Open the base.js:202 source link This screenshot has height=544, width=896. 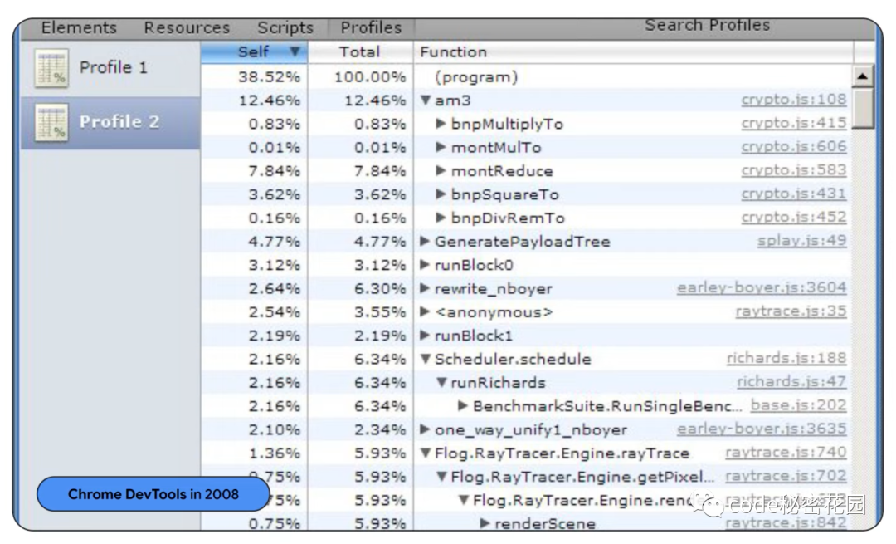pyautogui.click(x=798, y=405)
